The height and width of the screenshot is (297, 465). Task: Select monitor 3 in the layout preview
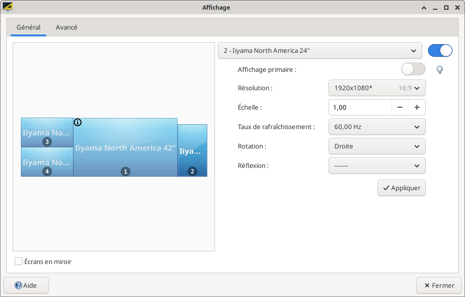pos(47,132)
